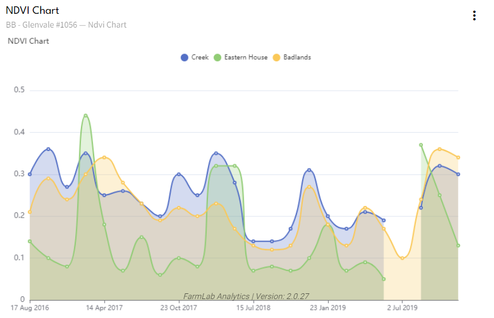This screenshot has width=494, height=318.
Task: Select the lowest Badlands point near 2 Jul 2019
Action: tap(402, 258)
